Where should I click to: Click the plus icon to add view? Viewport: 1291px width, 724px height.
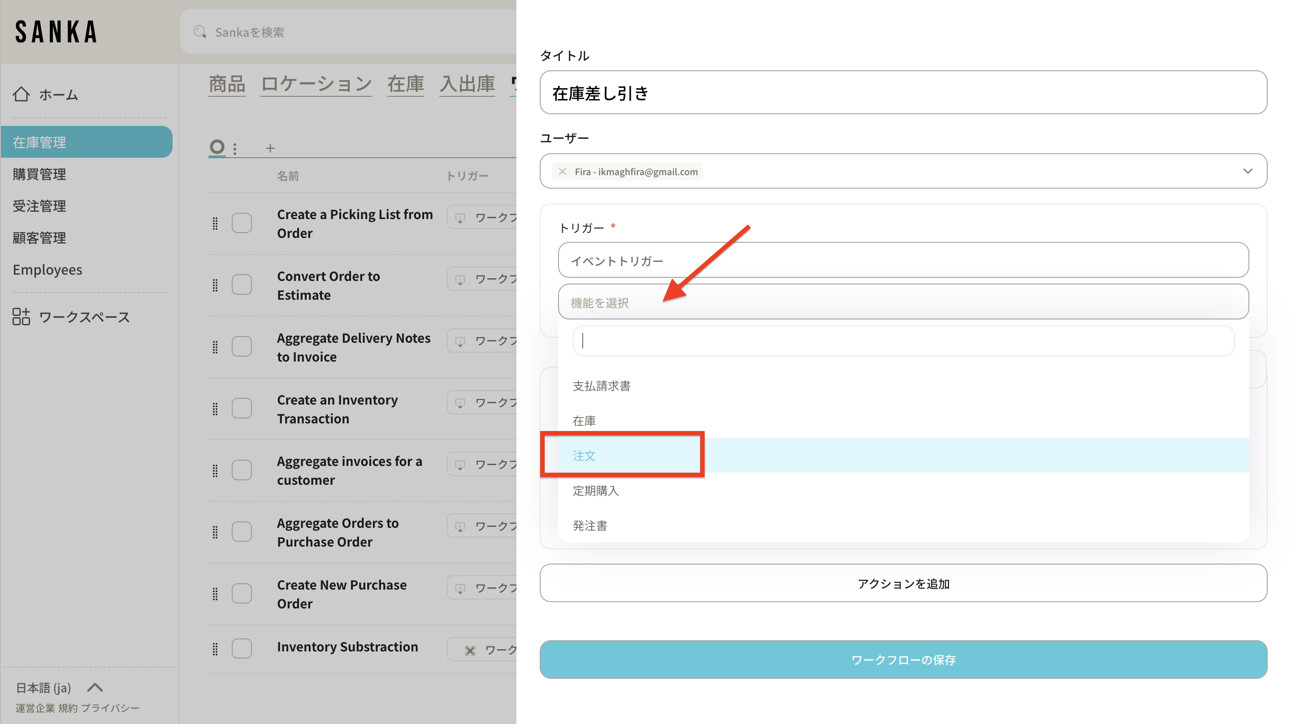pos(270,148)
